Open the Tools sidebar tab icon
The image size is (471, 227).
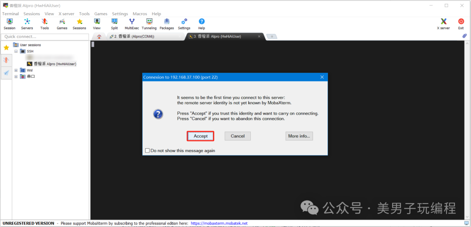(6, 61)
